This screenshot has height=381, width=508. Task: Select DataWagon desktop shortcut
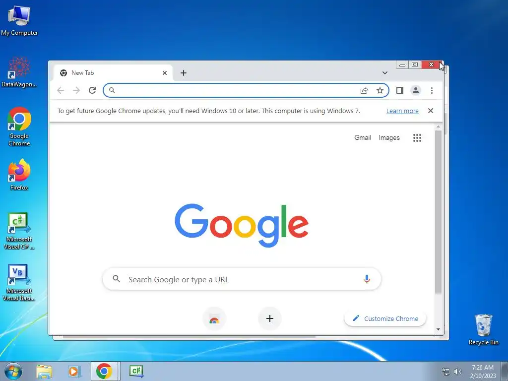tap(19, 72)
